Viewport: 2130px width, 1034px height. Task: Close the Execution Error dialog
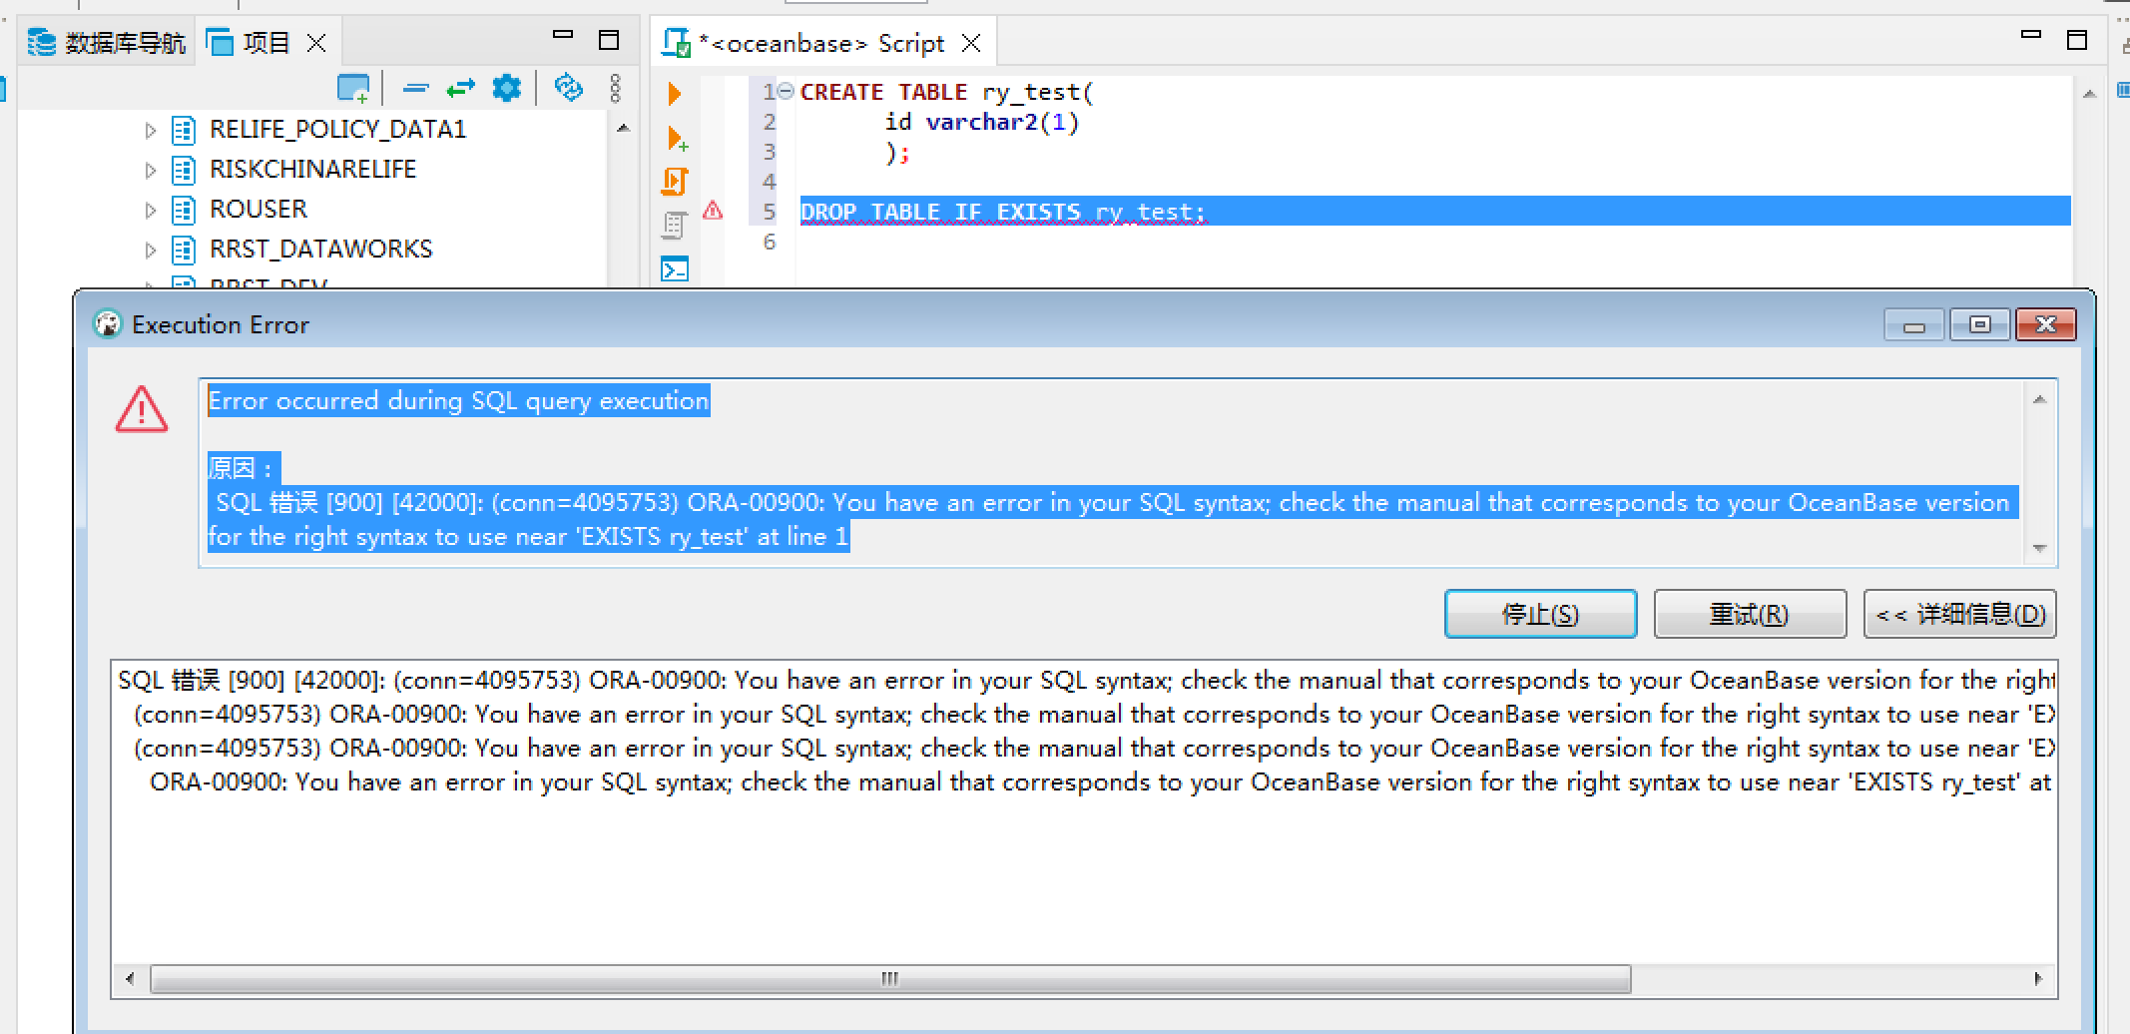pos(2045,324)
